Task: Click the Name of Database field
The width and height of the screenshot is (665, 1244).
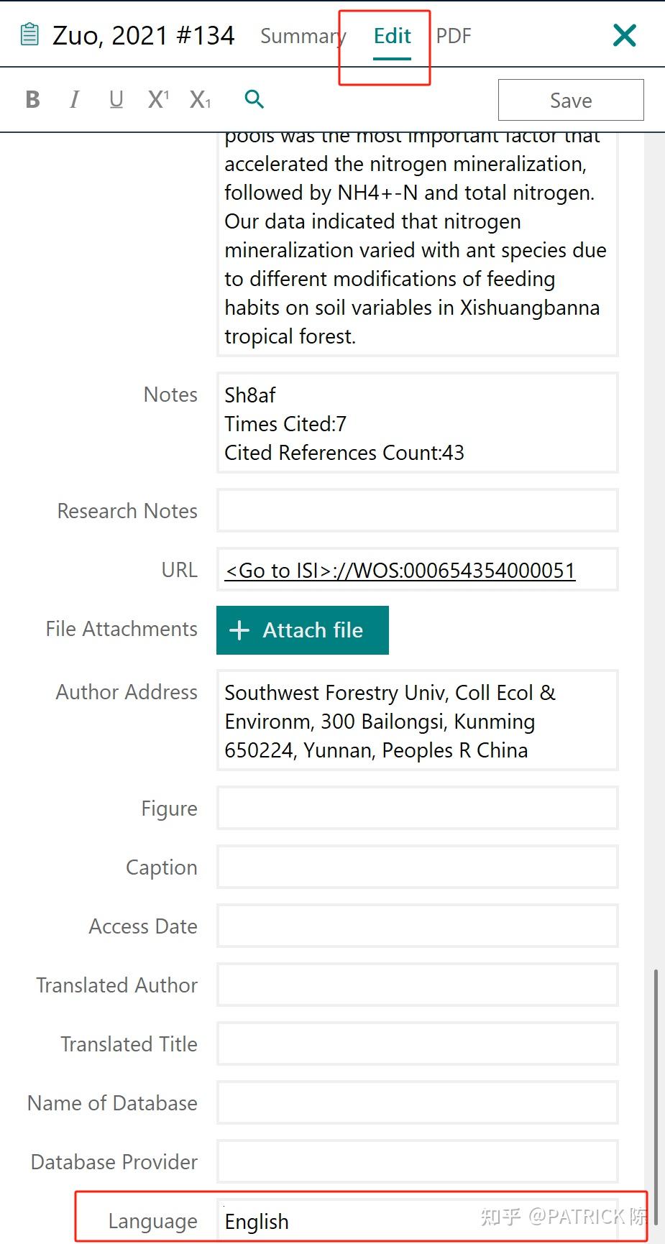Action: (x=417, y=1103)
